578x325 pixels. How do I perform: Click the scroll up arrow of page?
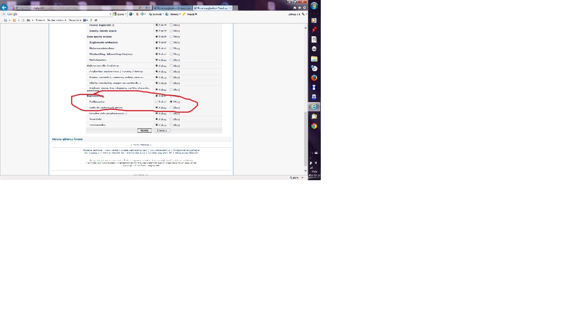click(x=306, y=28)
